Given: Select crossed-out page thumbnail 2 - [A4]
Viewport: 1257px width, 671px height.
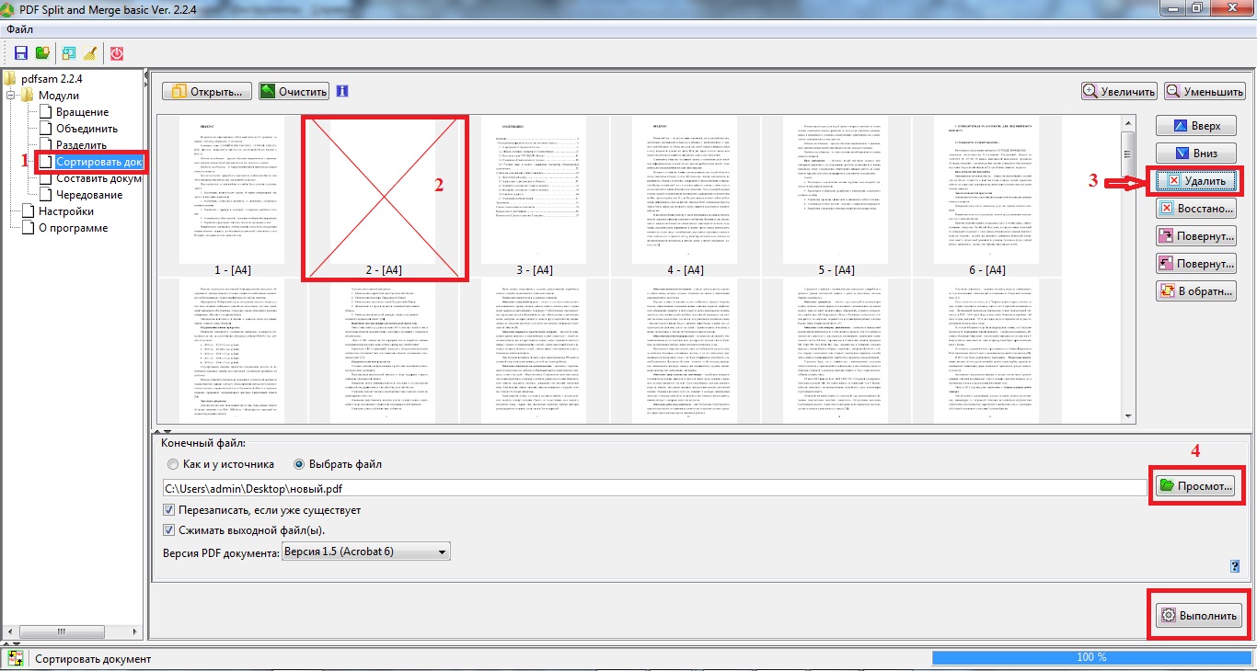Looking at the screenshot, I should tap(385, 197).
